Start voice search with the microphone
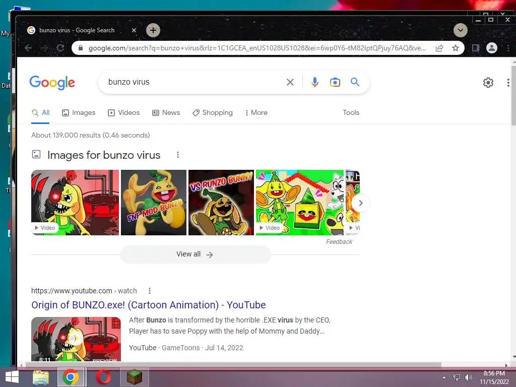 [314, 82]
